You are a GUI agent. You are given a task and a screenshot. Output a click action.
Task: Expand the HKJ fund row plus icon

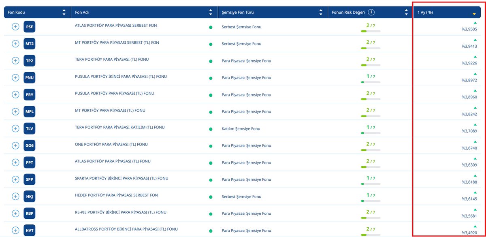click(x=15, y=196)
